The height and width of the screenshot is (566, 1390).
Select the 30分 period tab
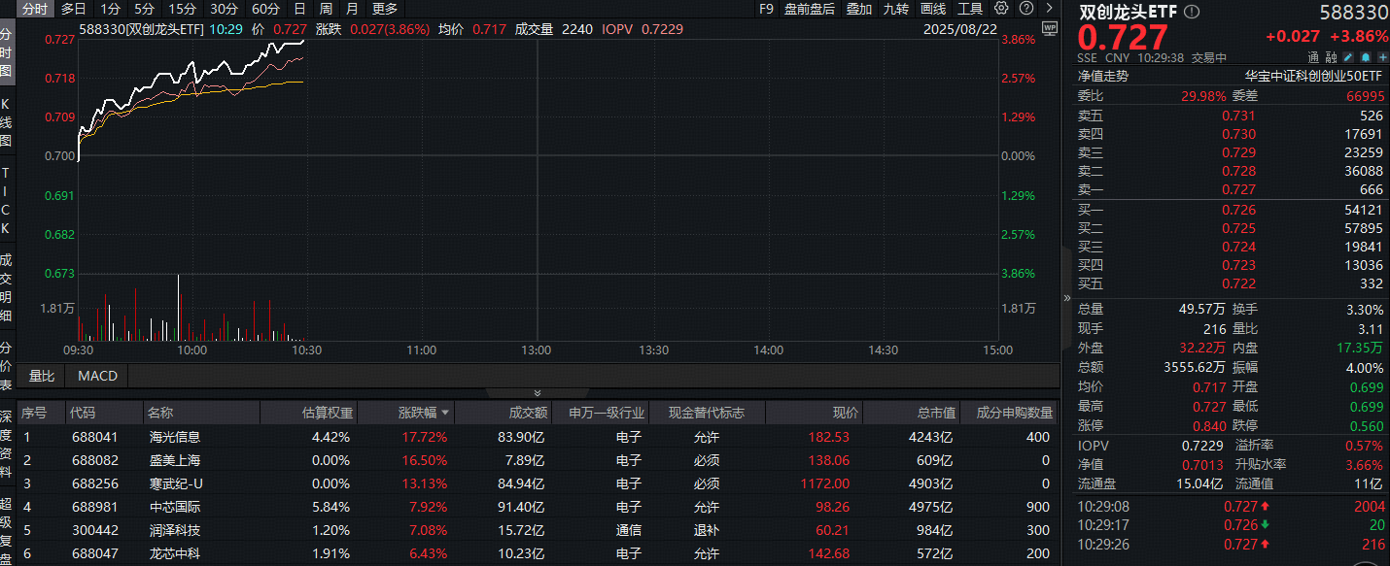[x=225, y=9]
